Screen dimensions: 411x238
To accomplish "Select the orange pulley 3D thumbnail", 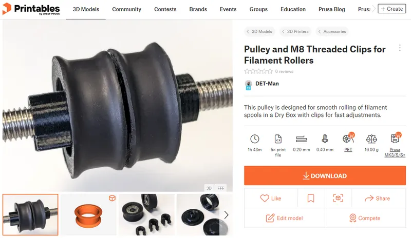I will click(88, 215).
